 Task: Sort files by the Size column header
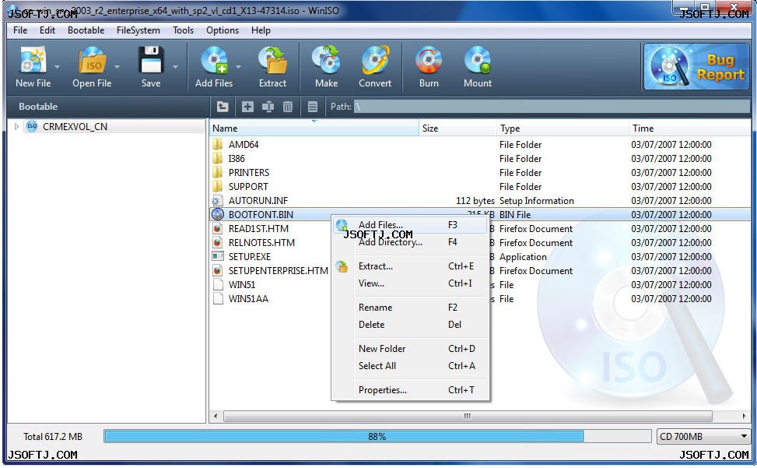[x=457, y=128]
